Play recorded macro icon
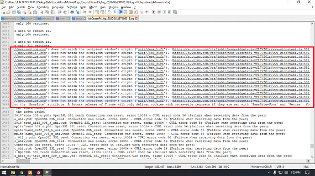The width and height of the screenshot is (315, 176). [164, 12]
